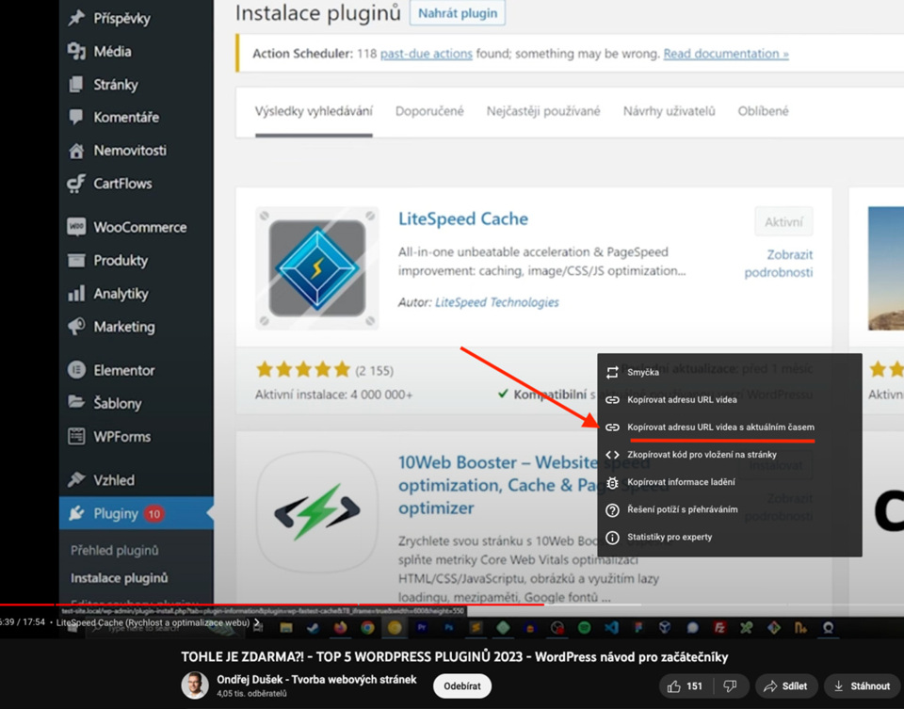Click the 10Web Booster plugin logo
This screenshot has width=904, height=709.
pyautogui.click(x=317, y=511)
